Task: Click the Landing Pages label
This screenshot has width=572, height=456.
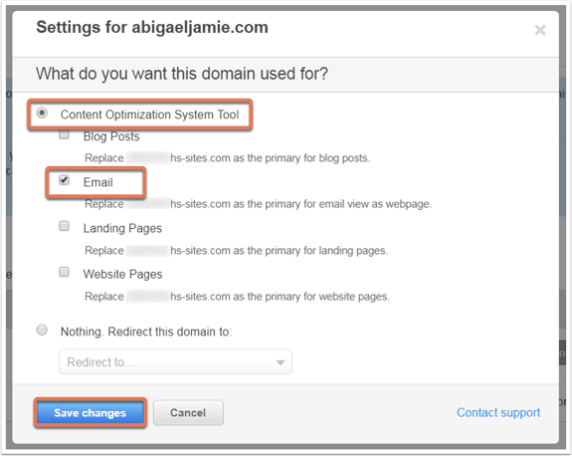Action: pyautogui.click(x=122, y=229)
